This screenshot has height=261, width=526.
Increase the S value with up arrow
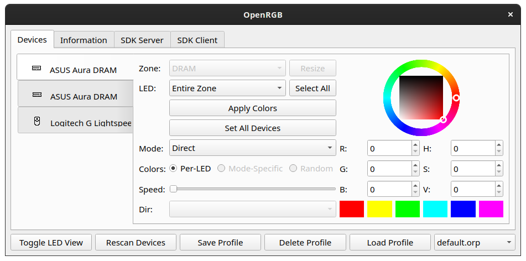click(x=499, y=165)
